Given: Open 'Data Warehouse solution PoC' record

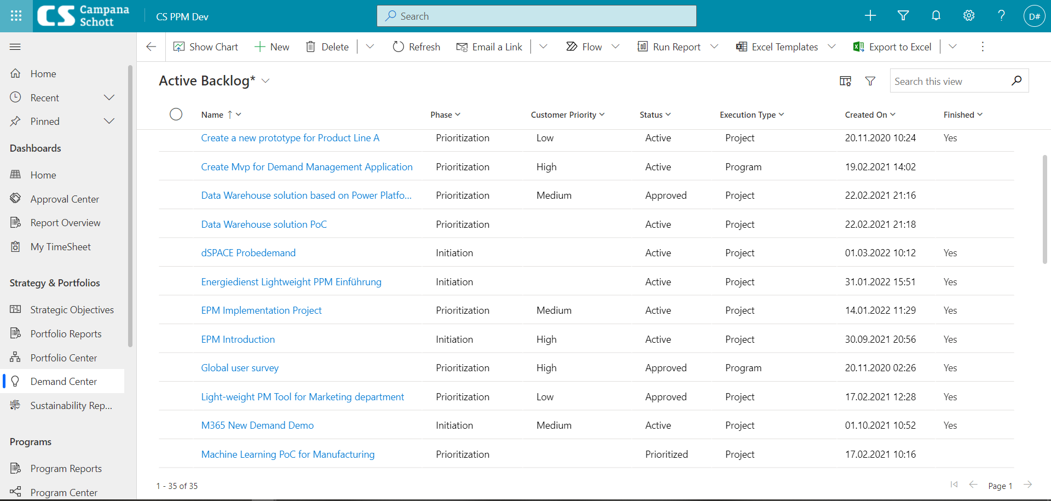Looking at the screenshot, I should click(x=264, y=224).
